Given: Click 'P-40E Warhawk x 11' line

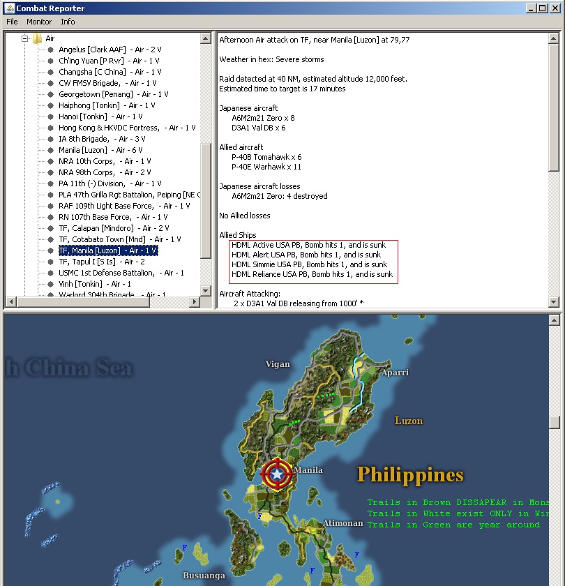Looking at the screenshot, I should pyautogui.click(x=266, y=167).
